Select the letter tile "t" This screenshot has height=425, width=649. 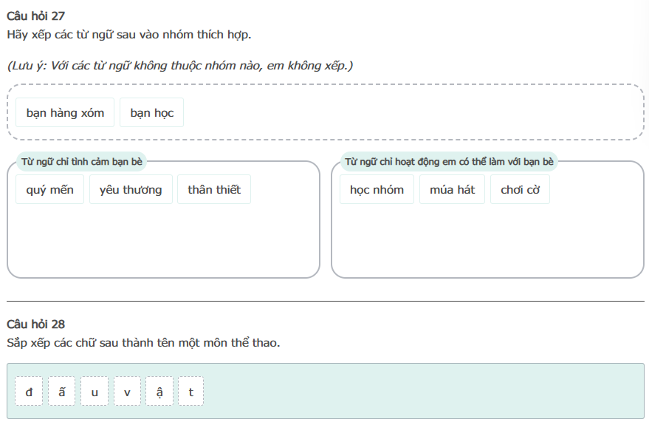(x=190, y=392)
